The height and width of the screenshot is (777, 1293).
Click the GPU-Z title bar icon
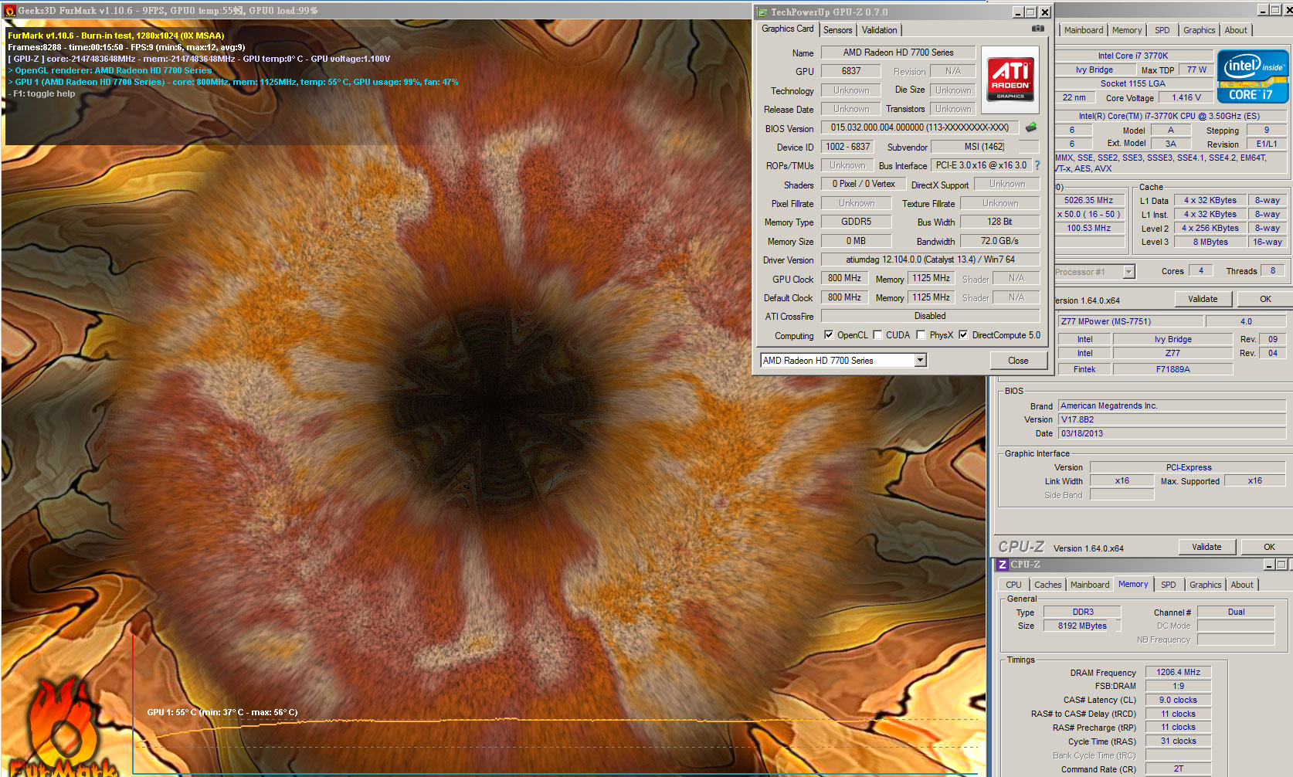762,12
